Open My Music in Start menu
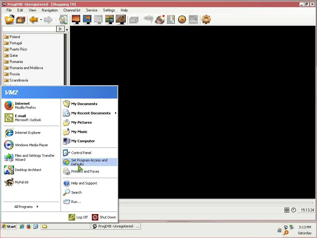The image size is (317, 238). [x=90, y=132]
